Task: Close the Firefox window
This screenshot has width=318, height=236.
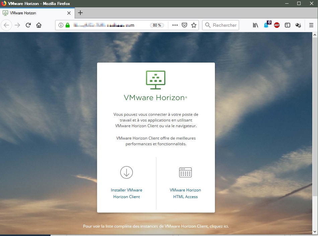Action: pyautogui.click(x=312, y=4)
